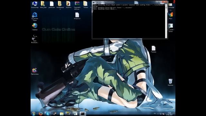This screenshot has height=116, width=206.
Task: Launch QuickTime Player shortcut
Action: pyautogui.click(x=35, y=16)
